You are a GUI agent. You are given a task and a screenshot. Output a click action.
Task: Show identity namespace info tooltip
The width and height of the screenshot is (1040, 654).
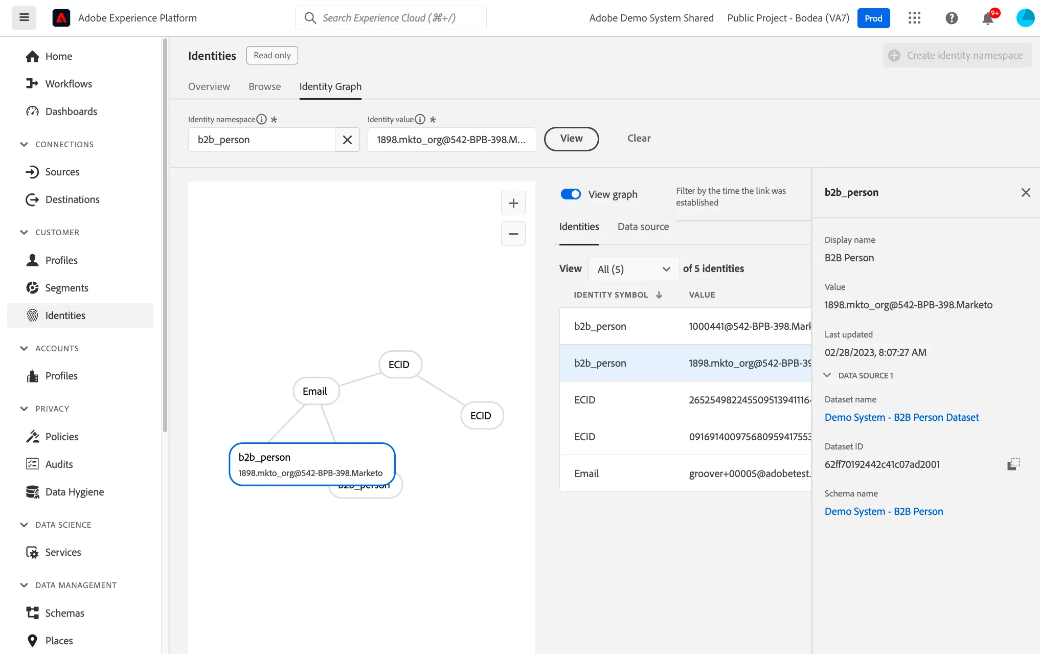tap(261, 119)
